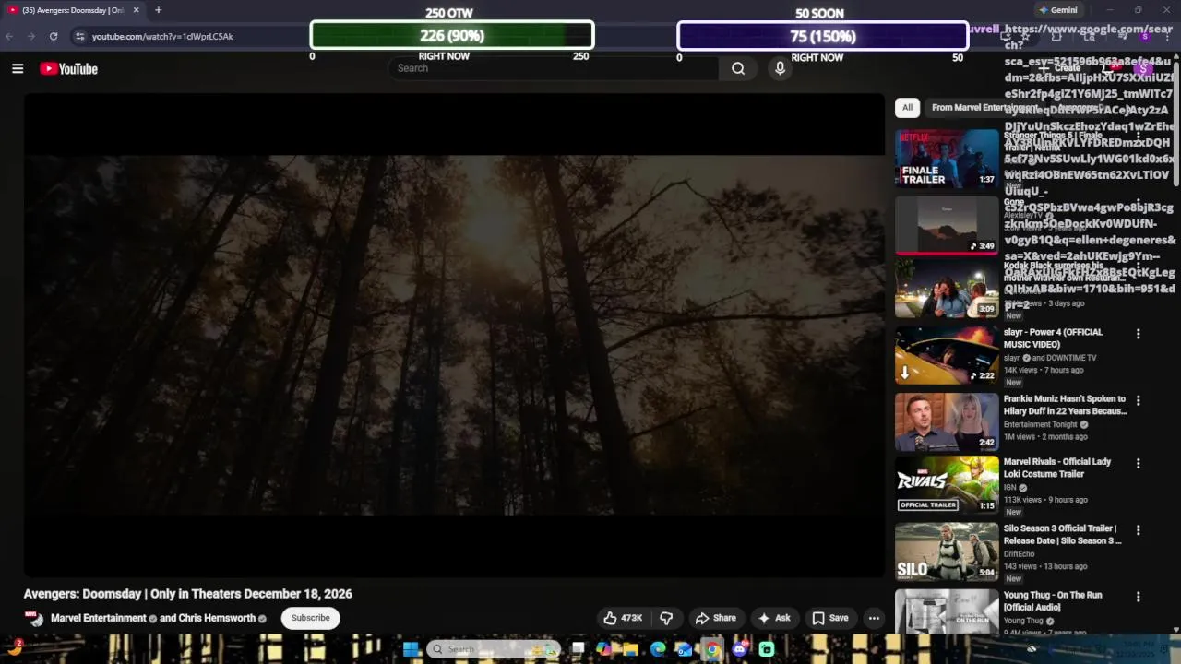Reload the page in Chrome

click(54, 36)
